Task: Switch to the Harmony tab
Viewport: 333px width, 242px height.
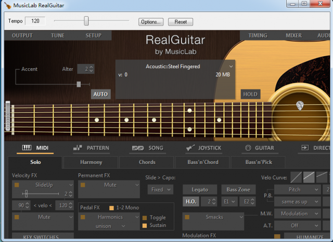Action: (x=91, y=162)
